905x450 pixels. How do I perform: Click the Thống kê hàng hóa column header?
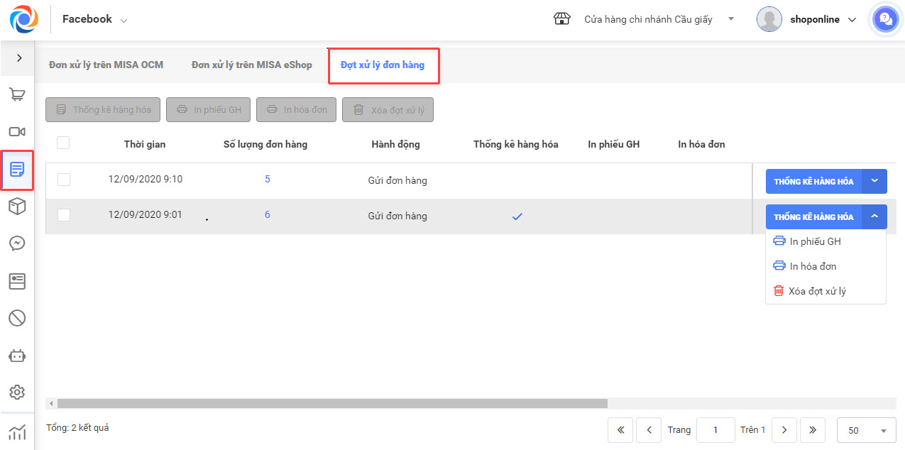point(516,144)
